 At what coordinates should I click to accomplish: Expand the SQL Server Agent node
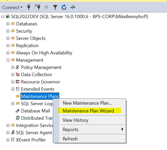pos(8,133)
